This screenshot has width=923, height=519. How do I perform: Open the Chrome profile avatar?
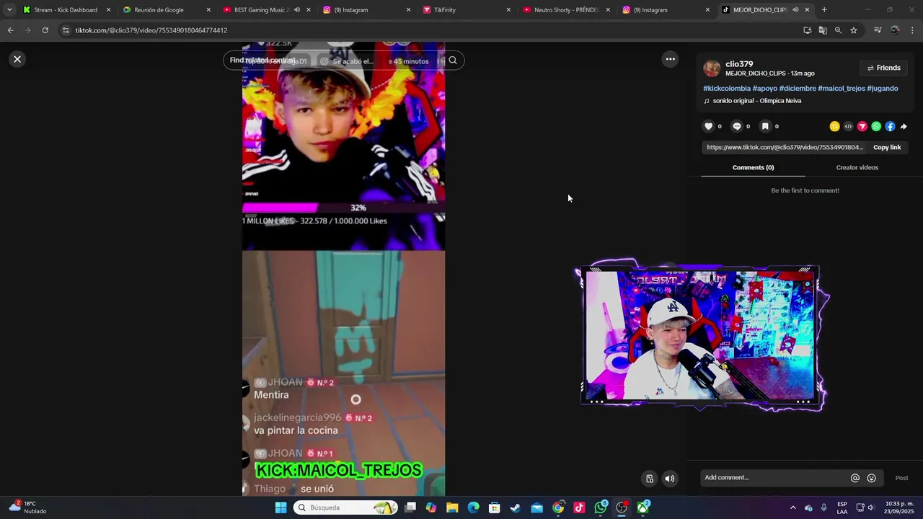point(895,30)
